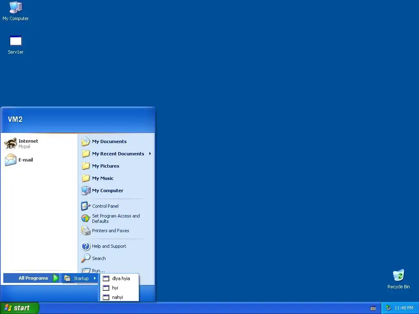
Task: Launch dlya hyia startup item
Action: click(119, 278)
